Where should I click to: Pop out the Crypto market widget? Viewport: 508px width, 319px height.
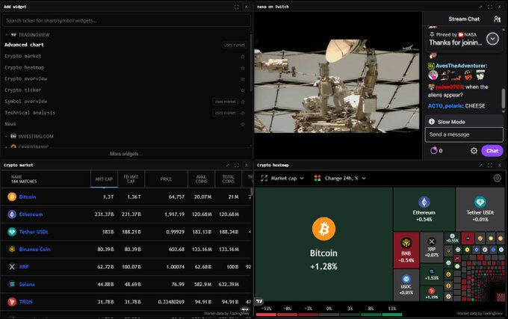point(227,165)
